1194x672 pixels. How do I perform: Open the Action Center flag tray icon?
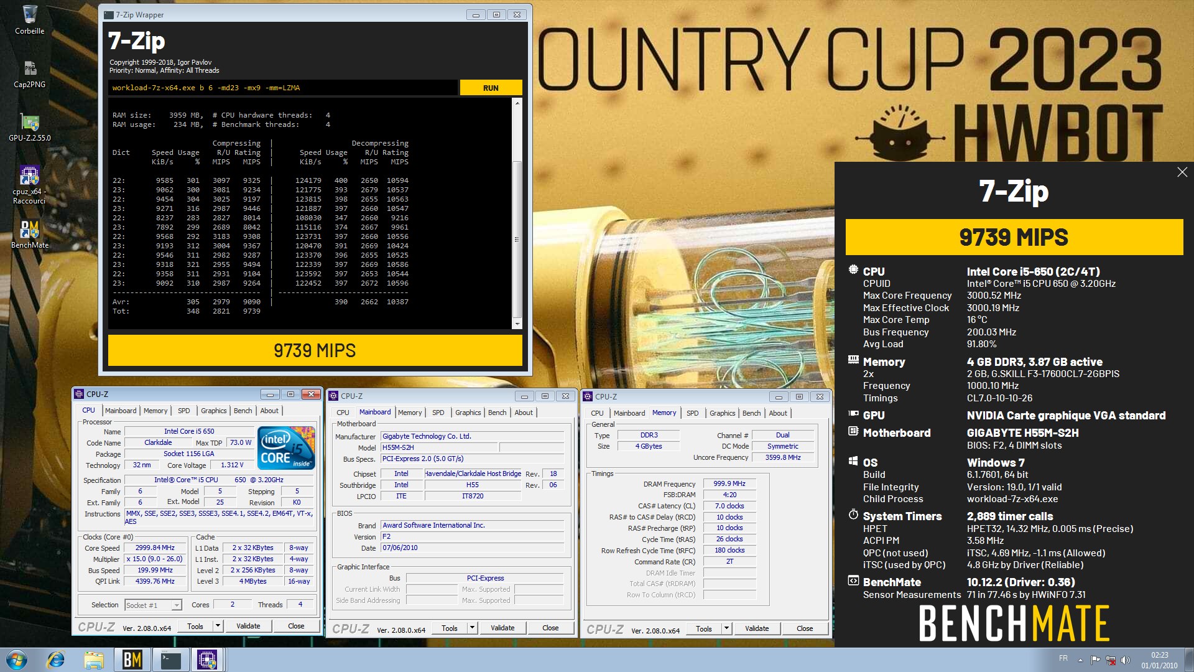[1095, 660]
